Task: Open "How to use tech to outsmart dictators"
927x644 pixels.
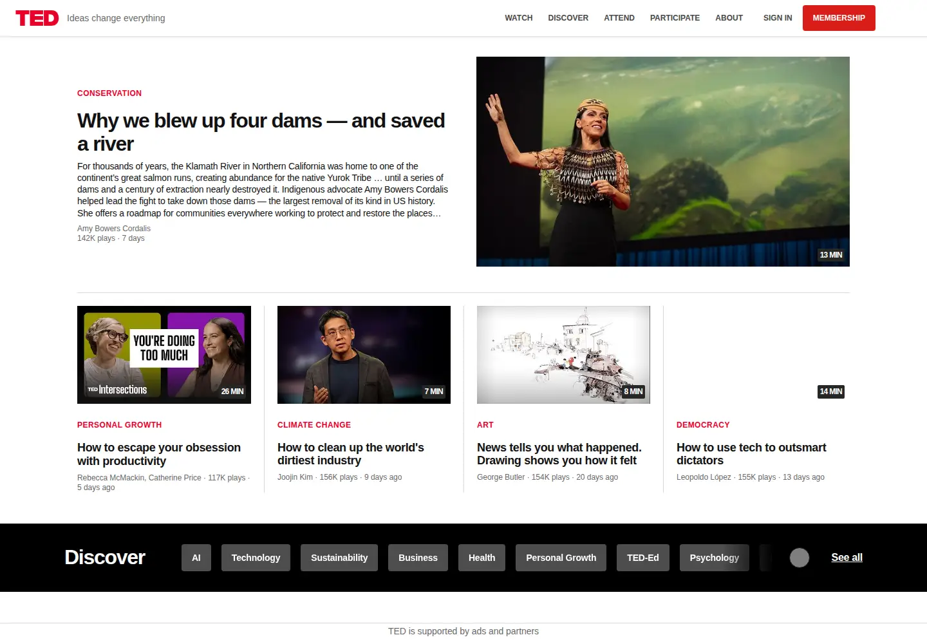Action: click(x=751, y=454)
